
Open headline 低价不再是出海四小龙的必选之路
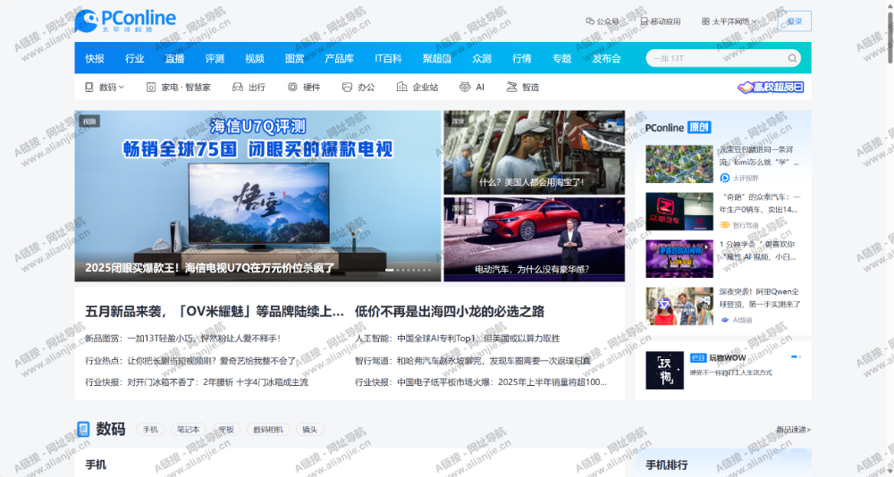[x=450, y=311]
